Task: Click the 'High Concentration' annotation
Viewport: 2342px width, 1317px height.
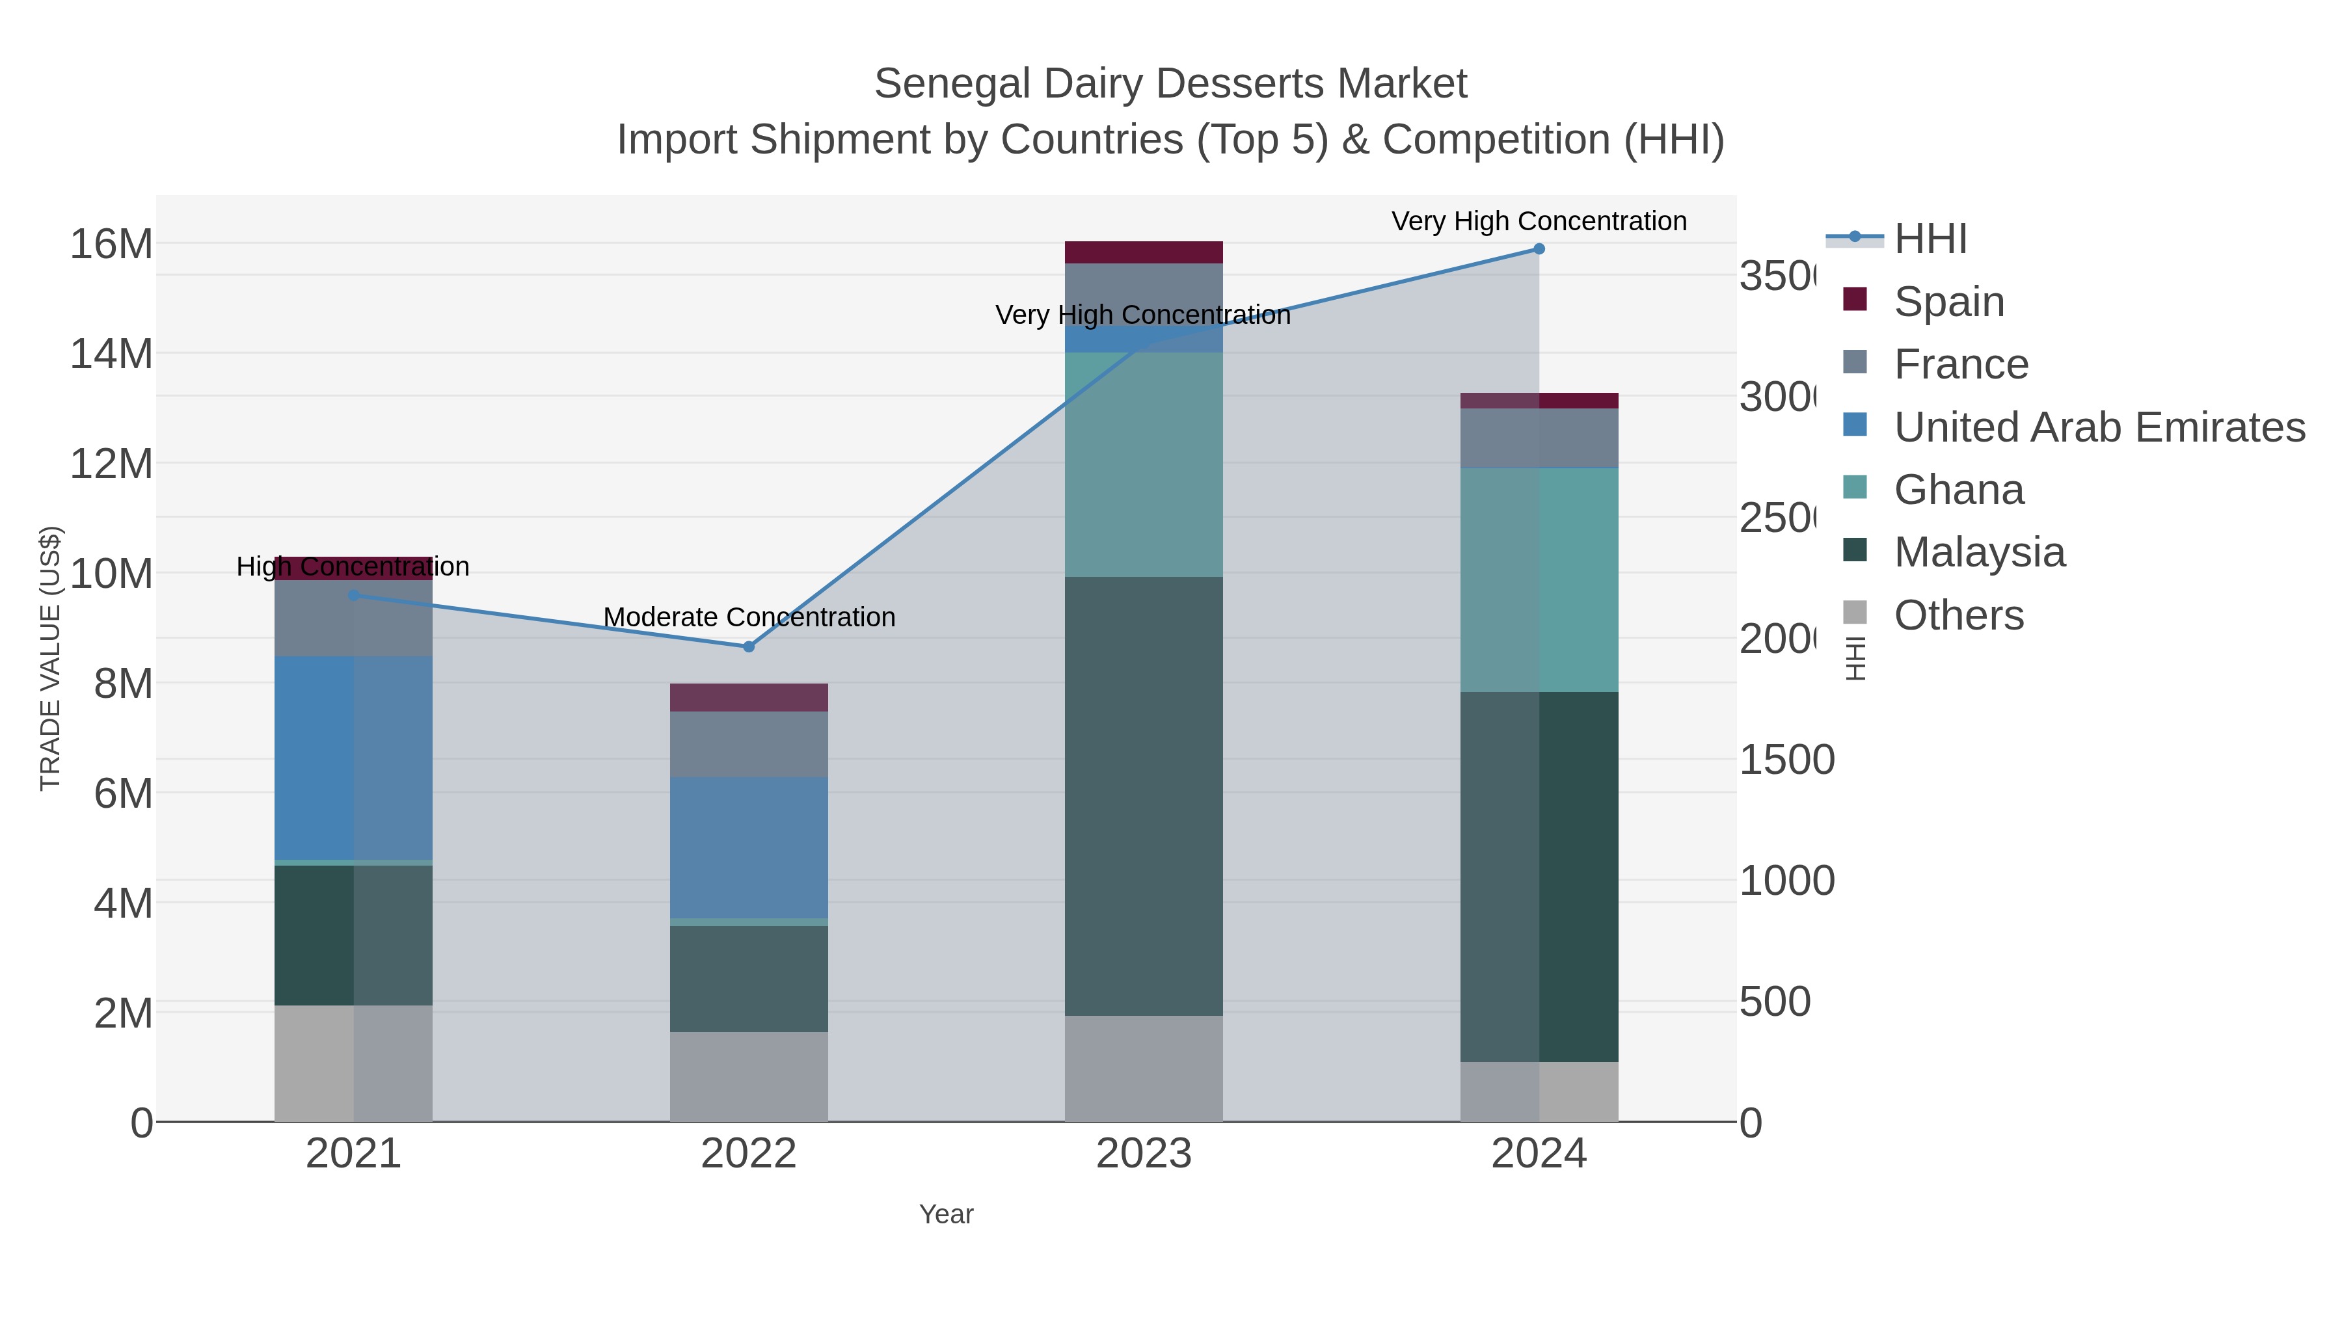Action: [353, 566]
